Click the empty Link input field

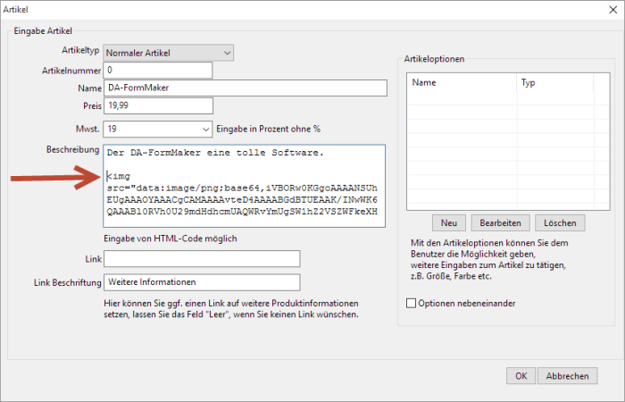[x=201, y=259]
